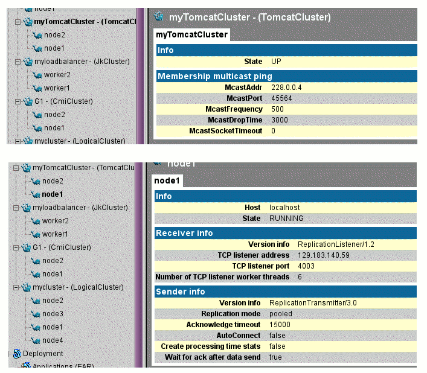The height and width of the screenshot is (373, 427).
Task: Open myTomcatCluster label in lower tree
Action: pos(83,168)
